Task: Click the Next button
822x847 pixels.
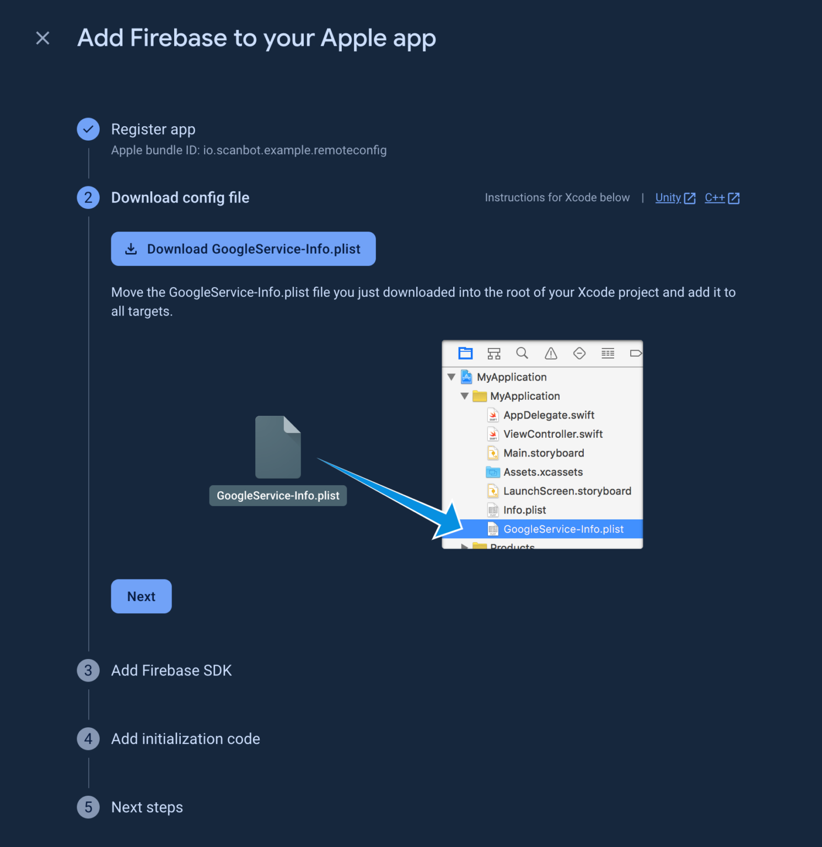Action: [x=141, y=596]
